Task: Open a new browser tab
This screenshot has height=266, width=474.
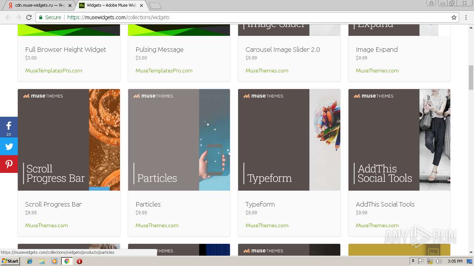Action: [155, 6]
